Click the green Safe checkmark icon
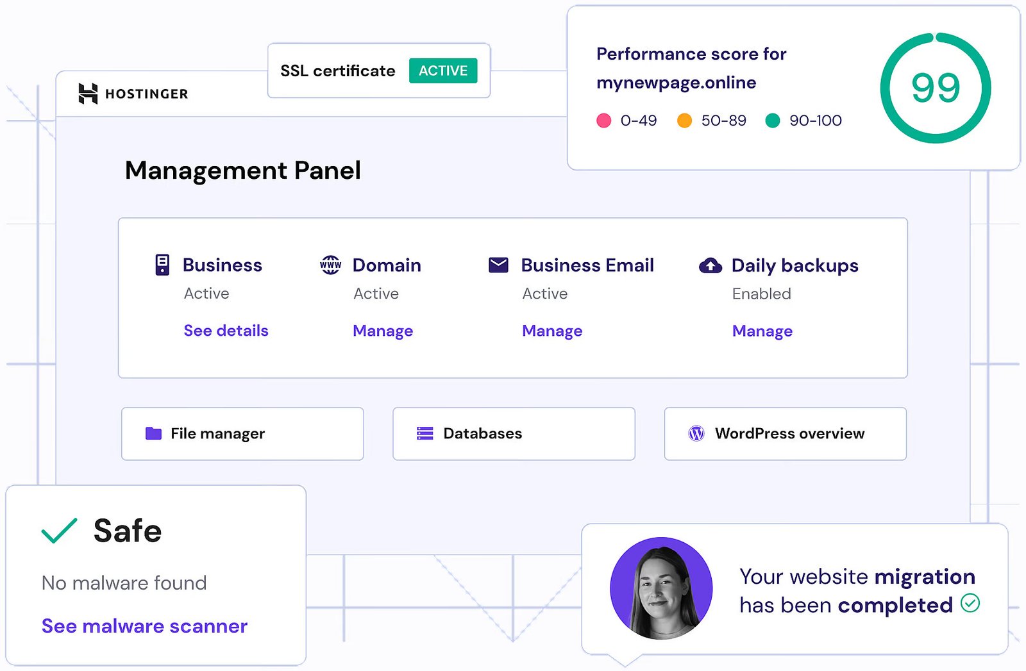This screenshot has height=671, width=1026. 59,531
